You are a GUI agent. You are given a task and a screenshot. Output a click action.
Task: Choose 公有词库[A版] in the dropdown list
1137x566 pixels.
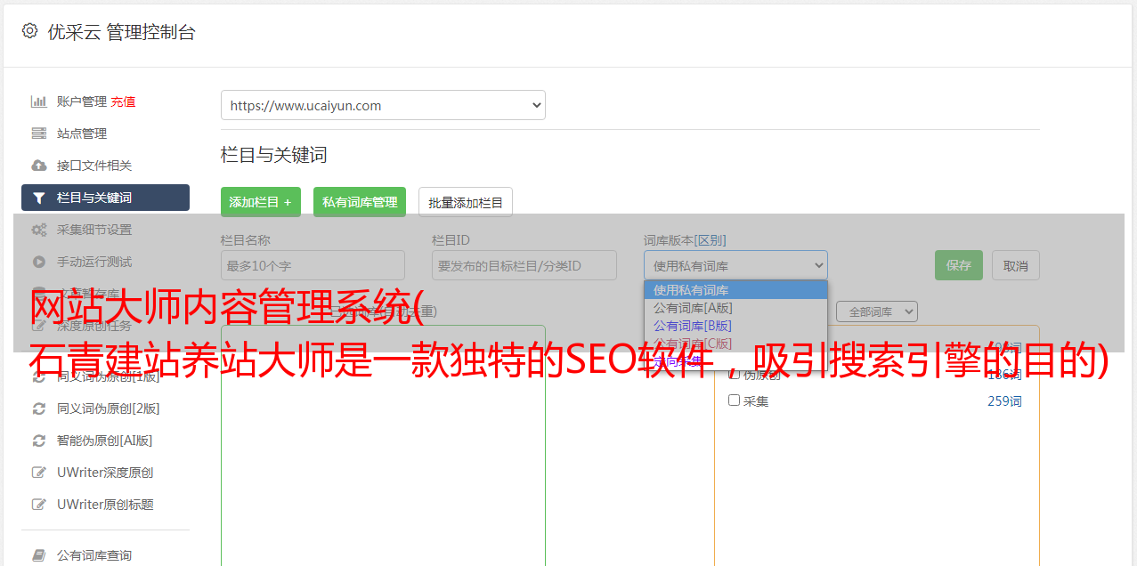(735, 308)
